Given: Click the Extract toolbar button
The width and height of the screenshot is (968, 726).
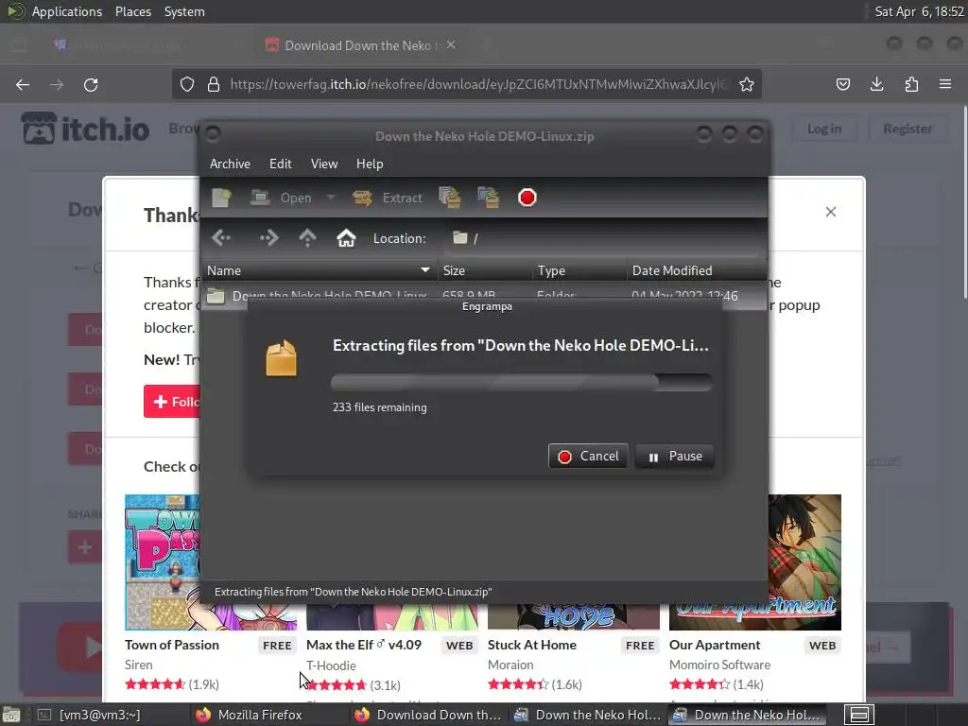Looking at the screenshot, I should 387,198.
